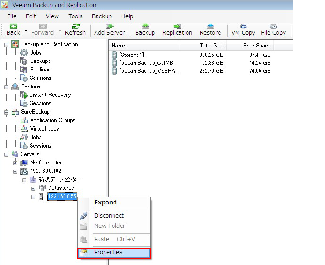The height and width of the screenshot is (265, 325).
Task: Click the [Storage1] datastore icon
Action: tap(114, 55)
